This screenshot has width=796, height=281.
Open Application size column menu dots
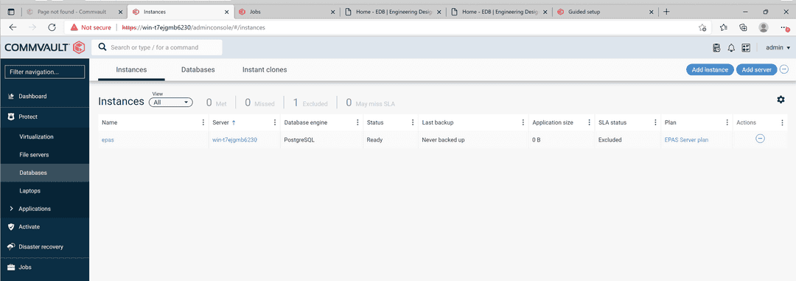click(x=589, y=122)
